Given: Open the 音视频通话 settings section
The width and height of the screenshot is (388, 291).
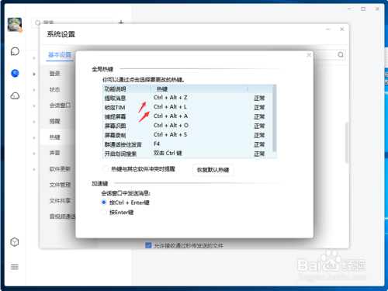Looking at the screenshot, I should [x=62, y=217].
